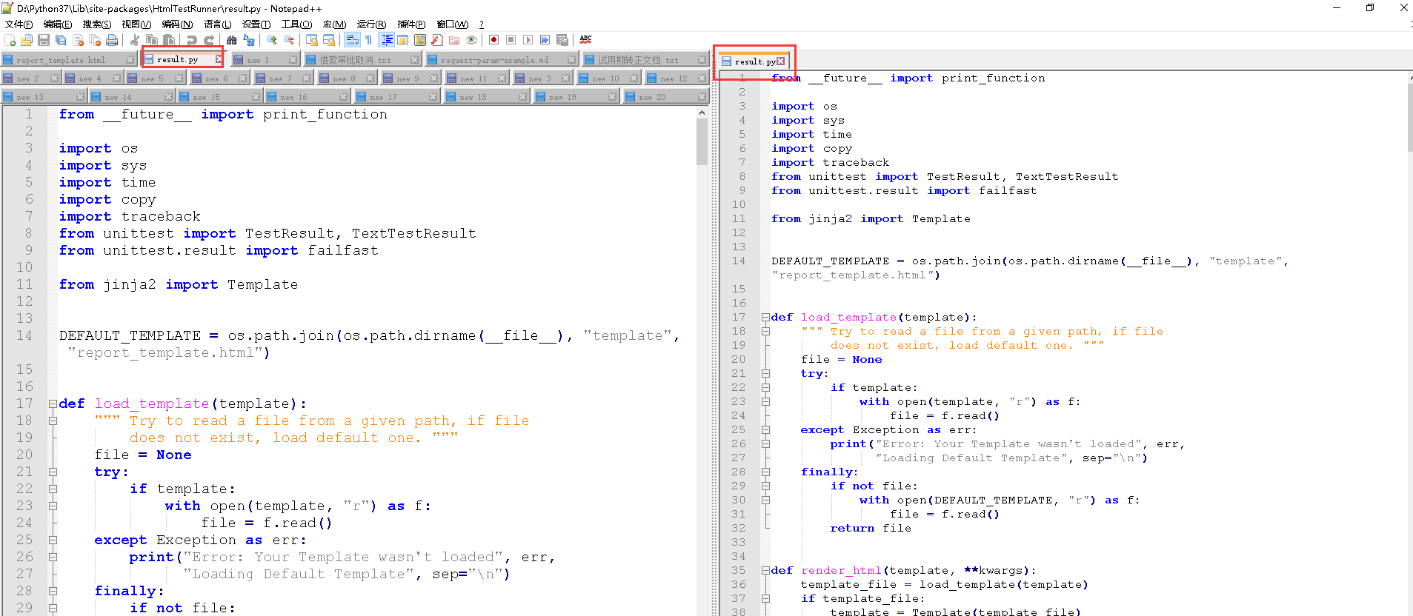
Task: Zoom in on the editor text
Action: [272, 40]
